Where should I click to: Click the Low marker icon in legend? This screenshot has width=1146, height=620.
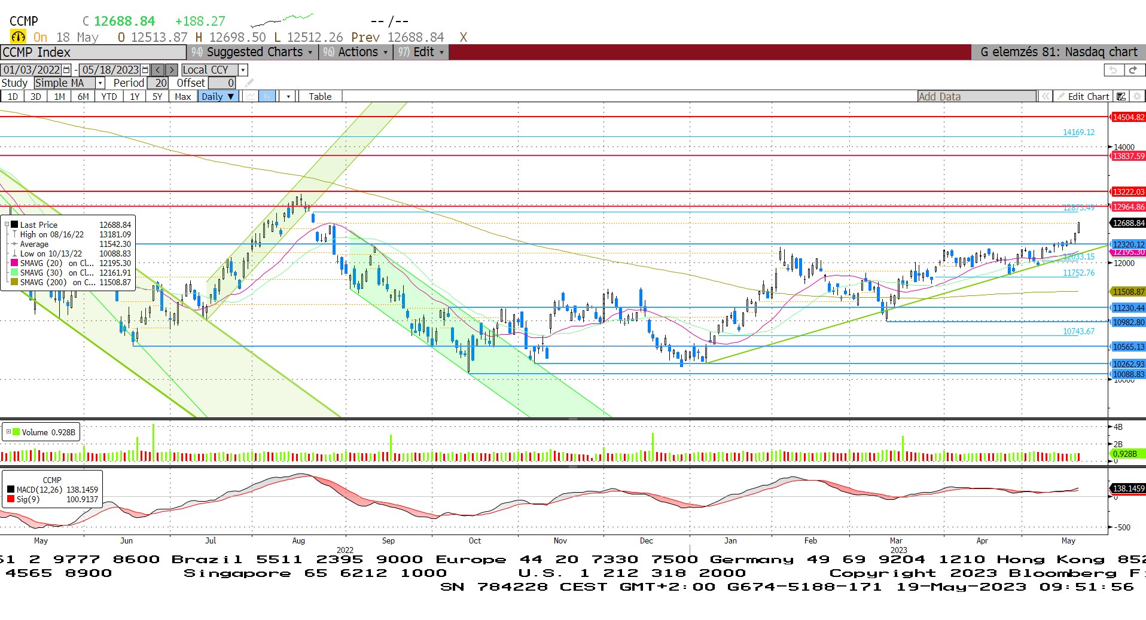(14, 254)
